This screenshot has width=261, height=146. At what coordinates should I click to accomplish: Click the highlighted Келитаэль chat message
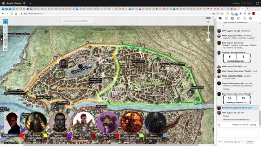click(x=238, y=107)
